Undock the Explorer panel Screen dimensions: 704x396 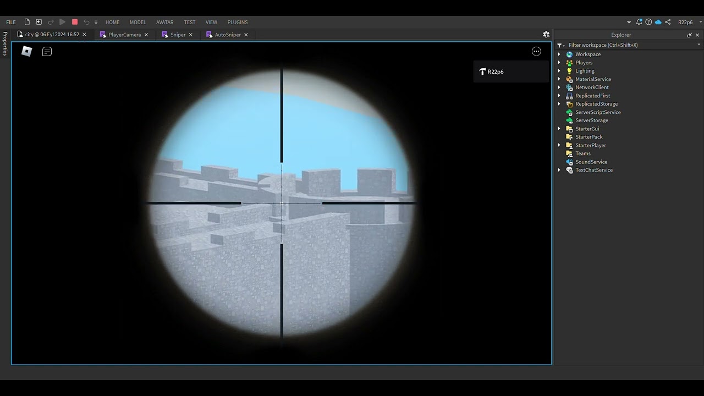click(689, 35)
